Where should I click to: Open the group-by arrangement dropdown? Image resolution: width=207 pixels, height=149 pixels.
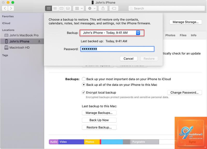[79, 9]
